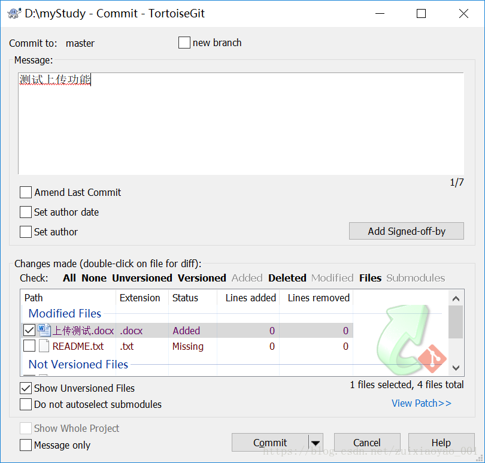Select None in the Check row
485x463 pixels.
94,278
